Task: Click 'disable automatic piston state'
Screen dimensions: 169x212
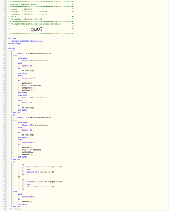Action: pos(28,41)
